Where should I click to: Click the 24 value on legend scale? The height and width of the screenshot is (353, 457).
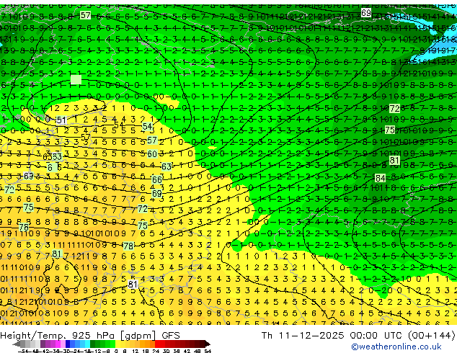(x=156, y=351)
